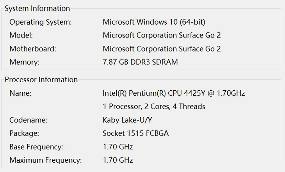Click the Microsoft Windows 10 (64-bit) value
Screen dimensions: 285x172
(154, 22)
